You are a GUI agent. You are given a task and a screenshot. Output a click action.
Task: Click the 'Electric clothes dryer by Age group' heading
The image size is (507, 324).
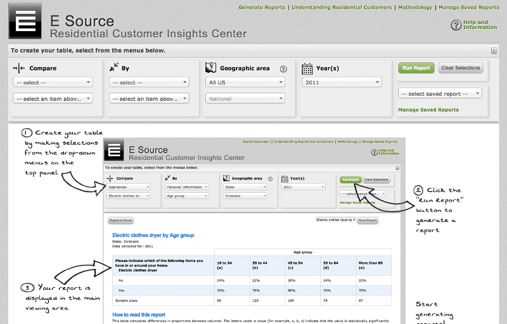tap(153, 235)
